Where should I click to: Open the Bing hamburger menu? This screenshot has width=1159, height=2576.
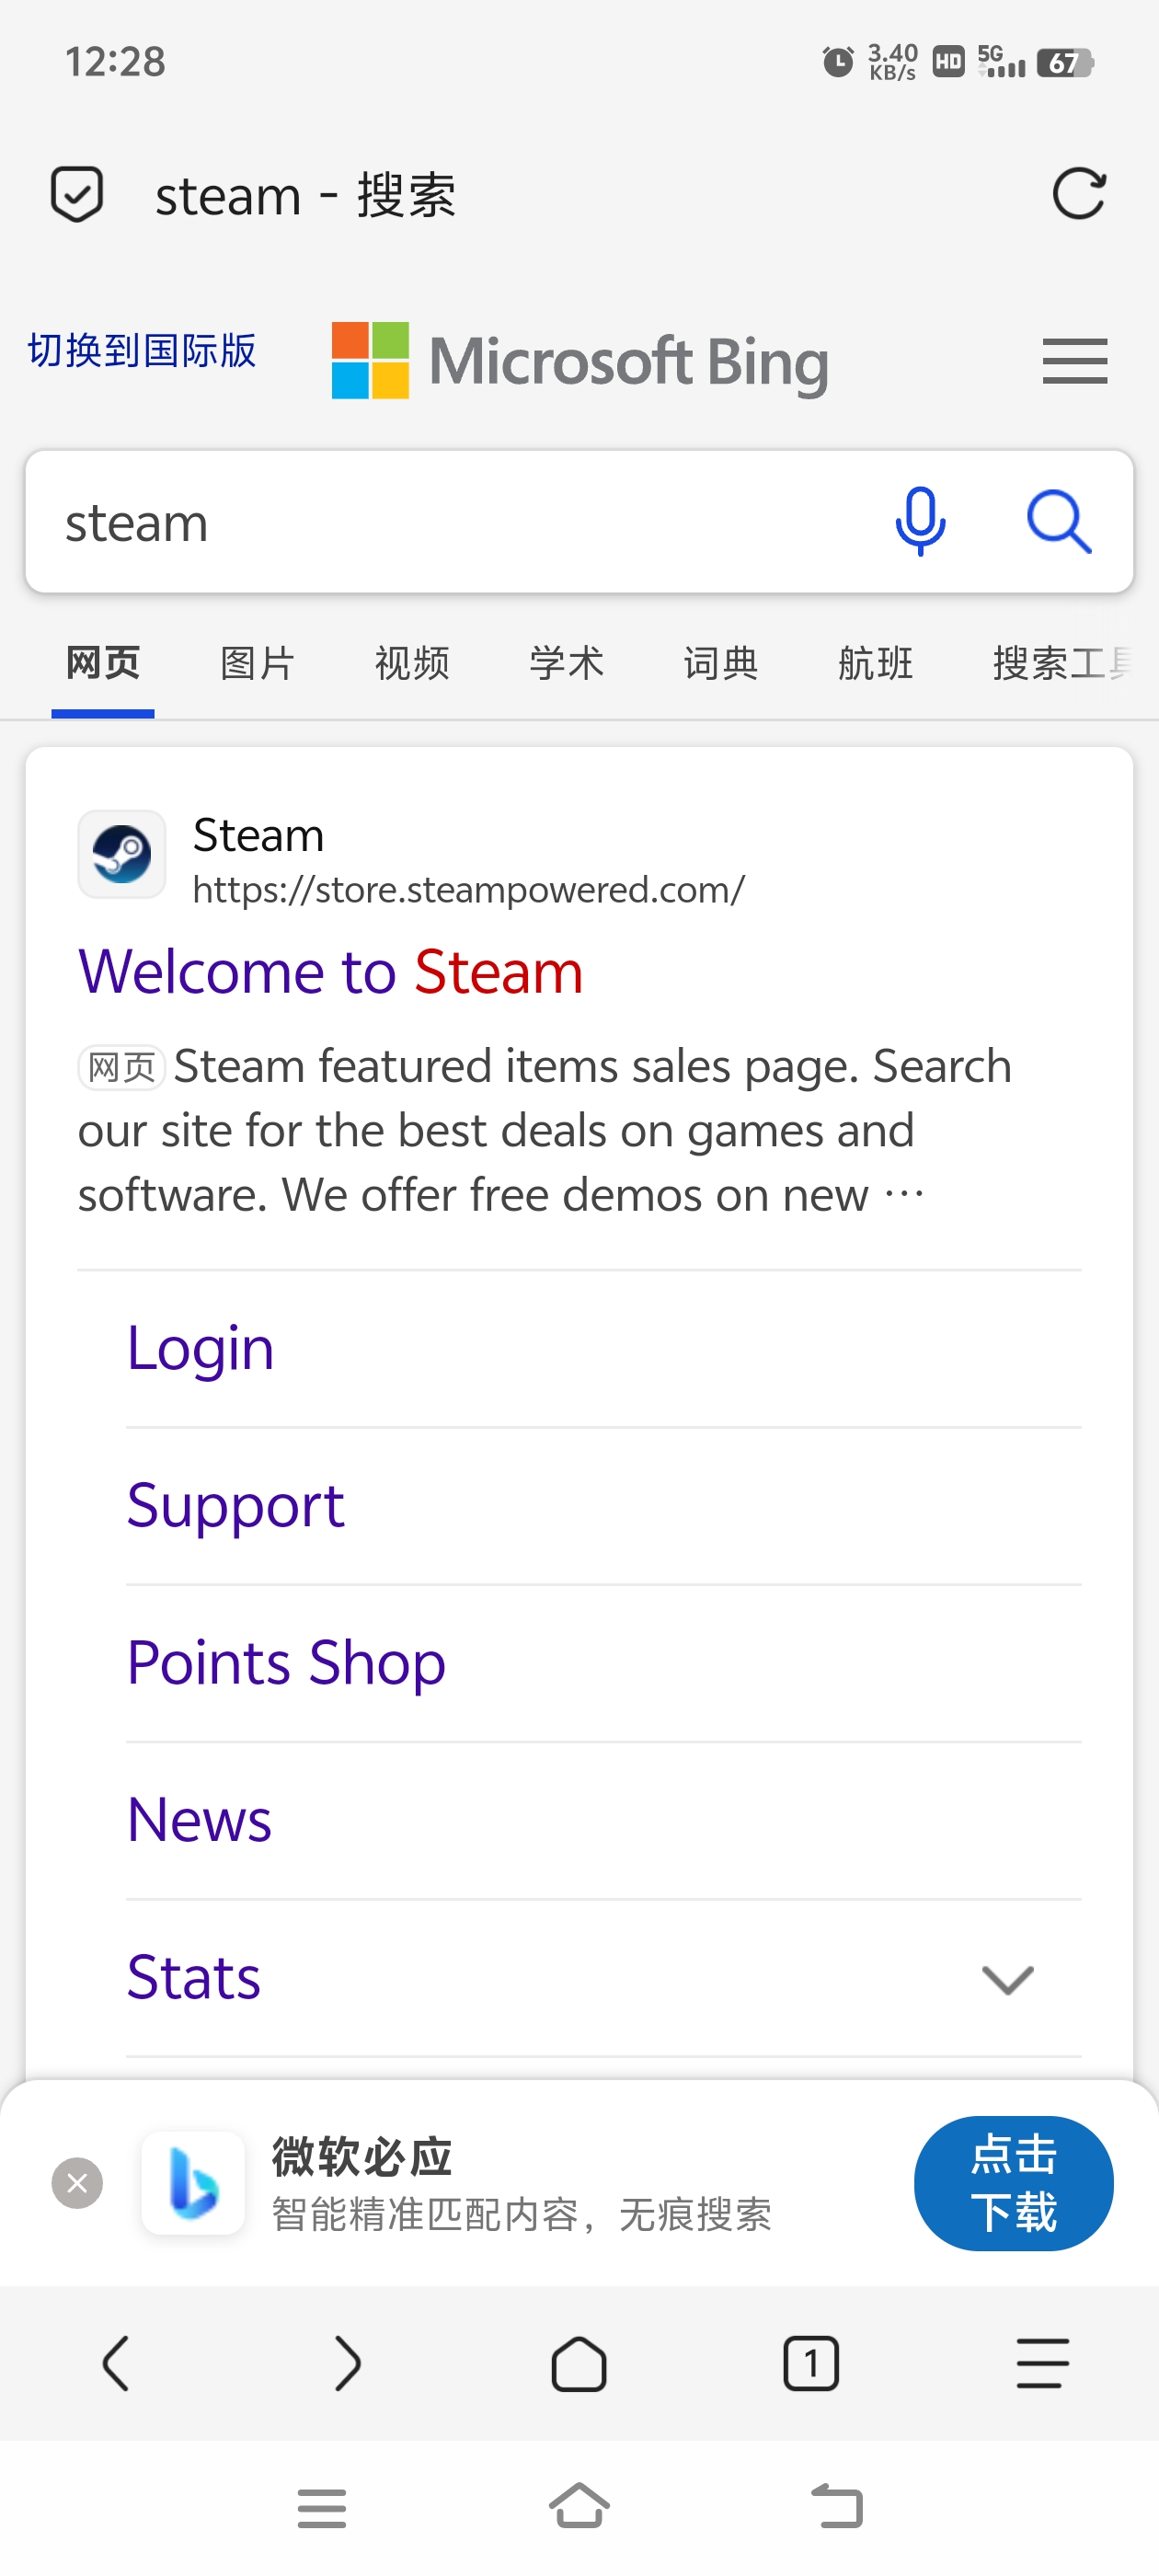click(1074, 361)
